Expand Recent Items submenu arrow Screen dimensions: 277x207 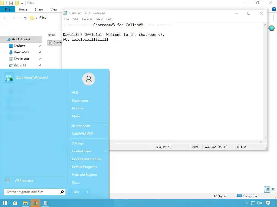(x=105, y=126)
